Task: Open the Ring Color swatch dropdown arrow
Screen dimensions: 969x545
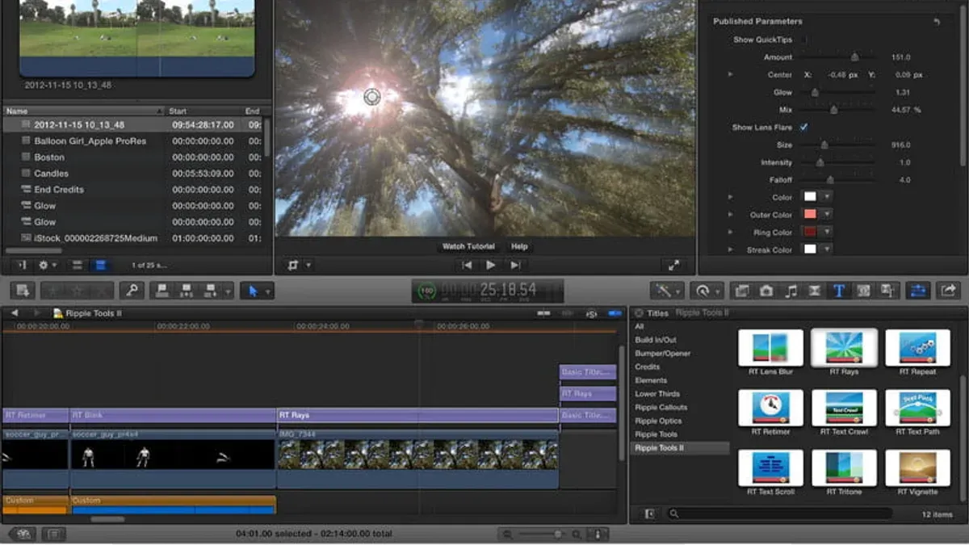Action: pos(827,232)
